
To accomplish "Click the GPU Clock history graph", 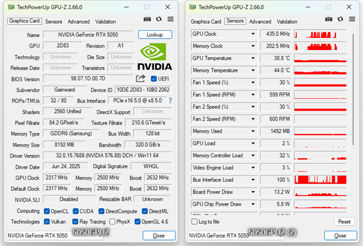I will [x=321, y=34].
